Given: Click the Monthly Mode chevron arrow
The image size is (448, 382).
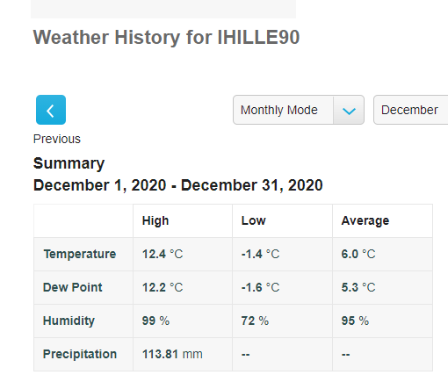Looking at the screenshot, I should (349, 111).
